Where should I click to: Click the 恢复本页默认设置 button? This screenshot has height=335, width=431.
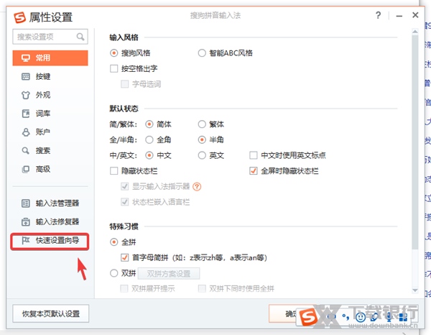click(x=50, y=314)
